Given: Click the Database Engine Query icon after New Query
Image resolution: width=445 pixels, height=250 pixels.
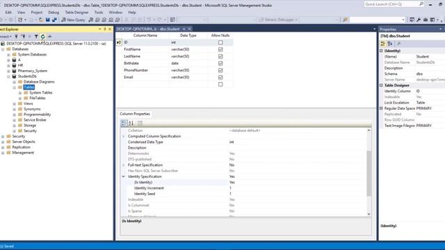Looking at the screenshot, I should click(x=91, y=20).
